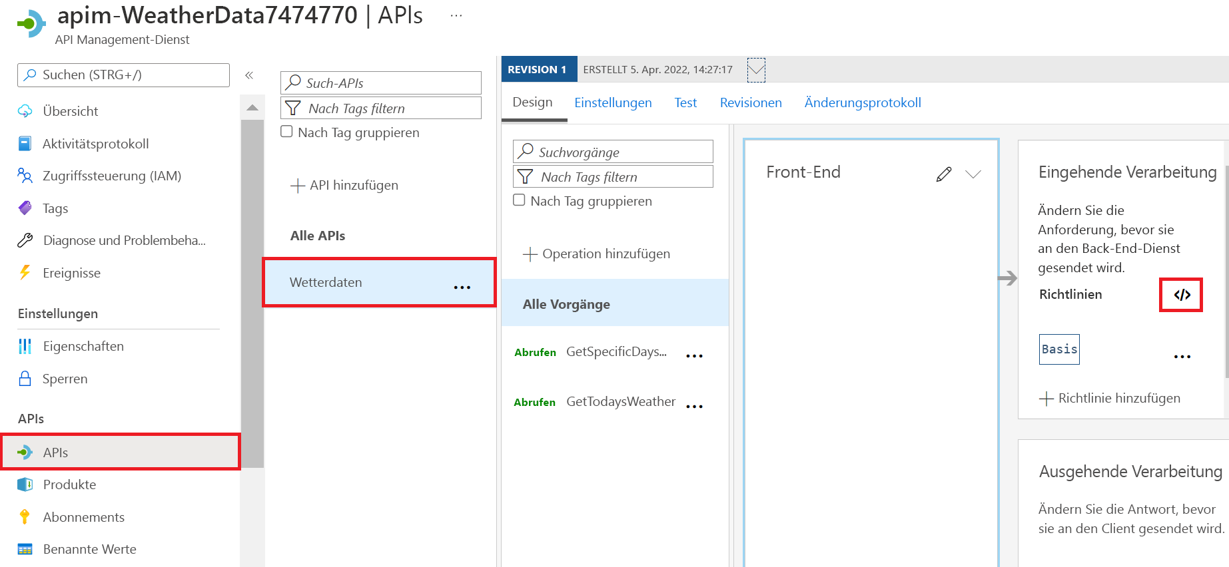
Task: Click the Such-APIs search field
Action: point(381,83)
